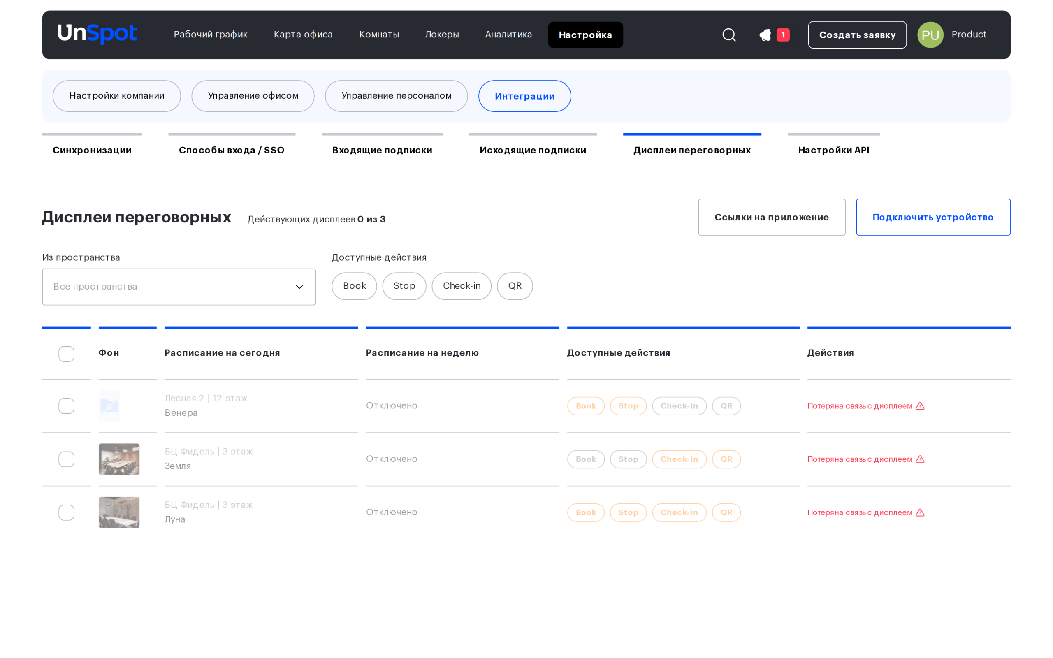This screenshot has width=1053, height=658.
Task: Switch to Управление офисом tab
Action: click(253, 96)
